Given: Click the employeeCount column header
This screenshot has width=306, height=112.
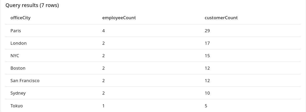Looking at the screenshot, I should (119, 18).
